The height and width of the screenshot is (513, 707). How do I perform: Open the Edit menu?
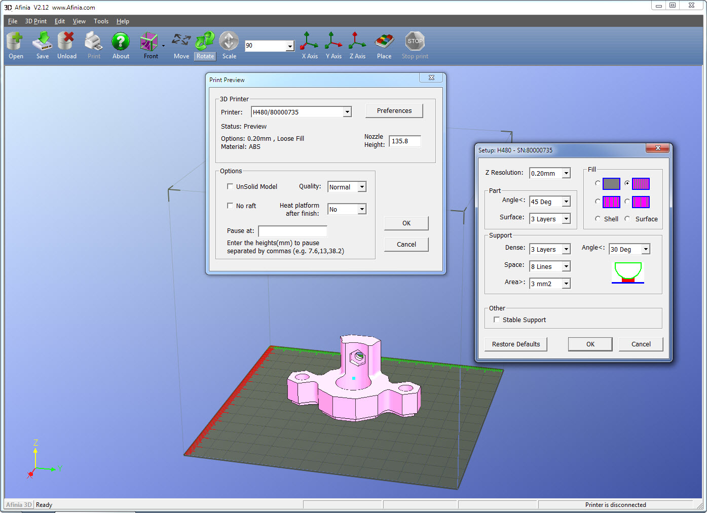click(x=60, y=21)
